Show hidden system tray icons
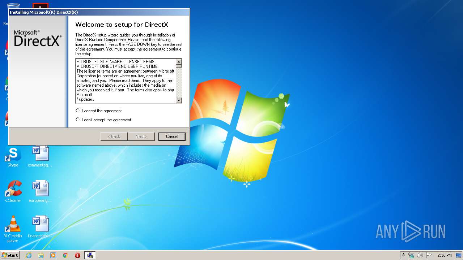463x260 pixels. click(403, 255)
